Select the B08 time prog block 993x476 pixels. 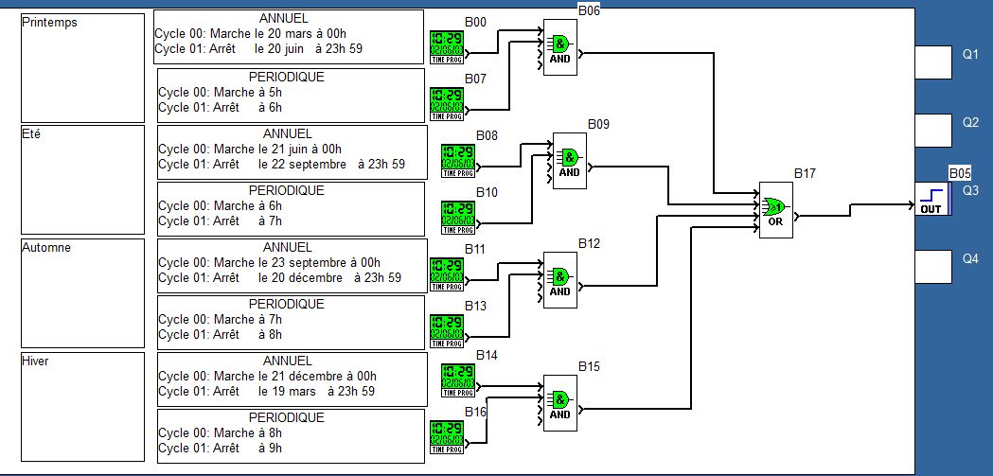(458, 160)
